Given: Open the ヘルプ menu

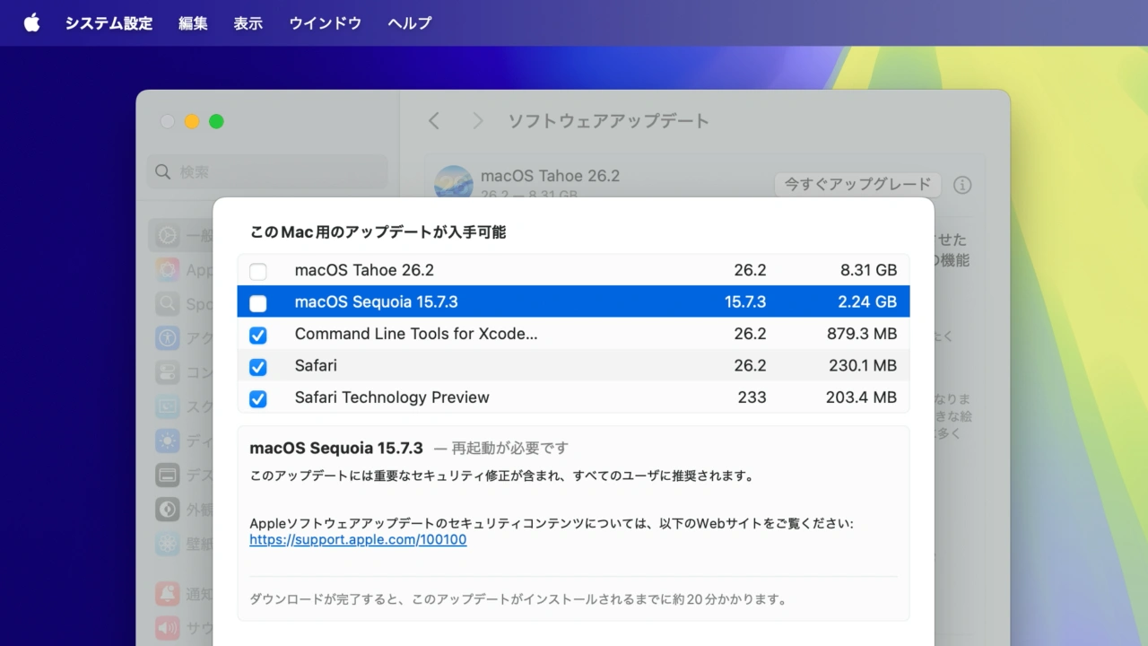Looking at the screenshot, I should (x=409, y=22).
